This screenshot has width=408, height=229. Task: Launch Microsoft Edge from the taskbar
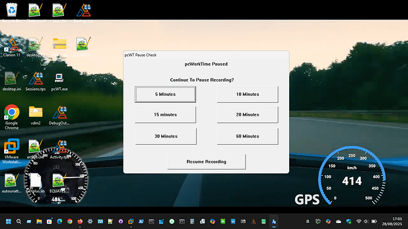60,221
